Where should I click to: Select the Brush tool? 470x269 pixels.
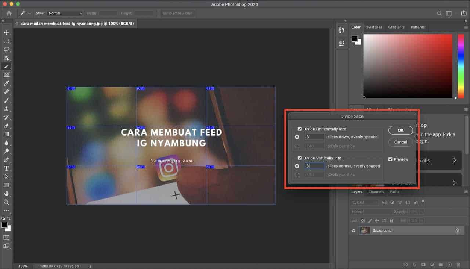pos(6,100)
